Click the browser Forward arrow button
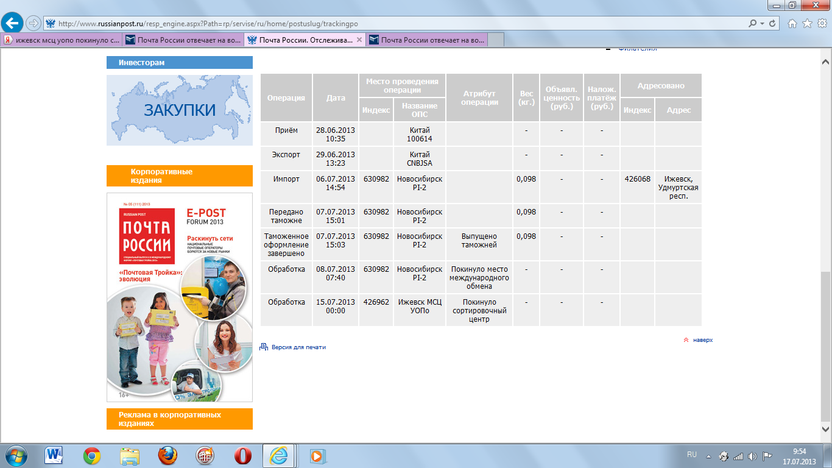 (x=33, y=23)
